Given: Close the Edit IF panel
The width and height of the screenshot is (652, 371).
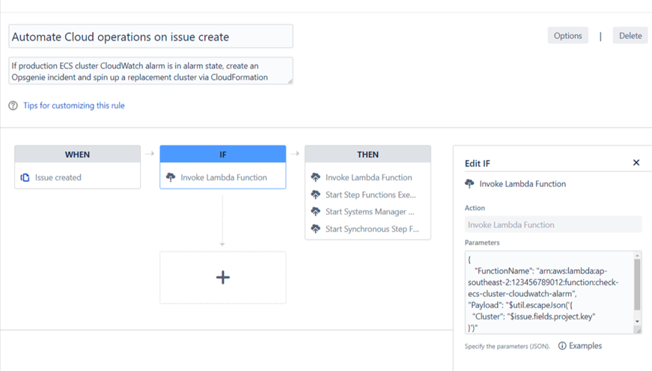Looking at the screenshot, I should [x=636, y=163].
